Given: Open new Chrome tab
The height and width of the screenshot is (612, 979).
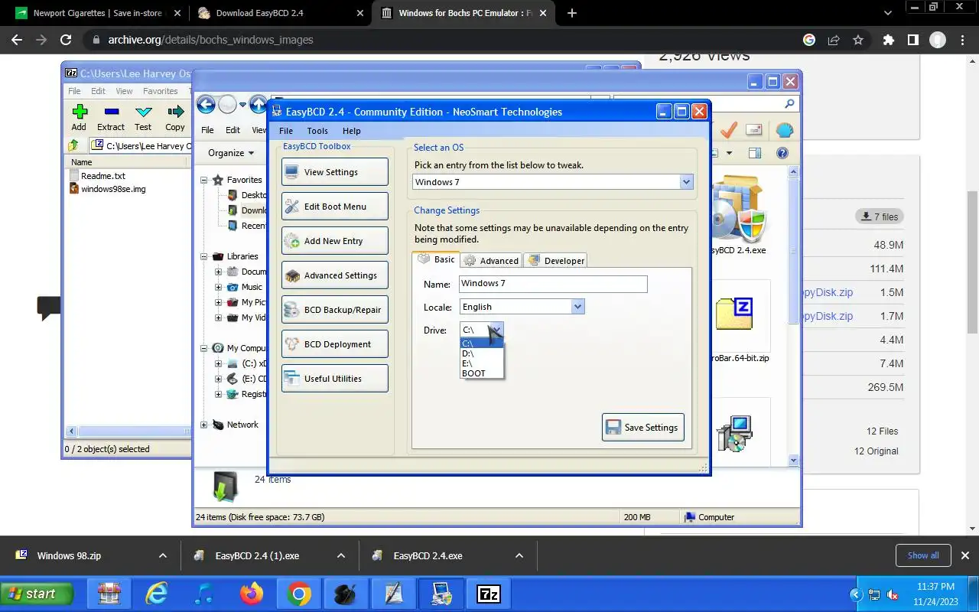Looking at the screenshot, I should 572,13.
